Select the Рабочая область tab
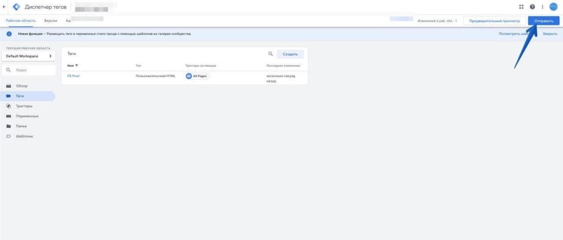The image size is (563, 240). click(x=21, y=20)
